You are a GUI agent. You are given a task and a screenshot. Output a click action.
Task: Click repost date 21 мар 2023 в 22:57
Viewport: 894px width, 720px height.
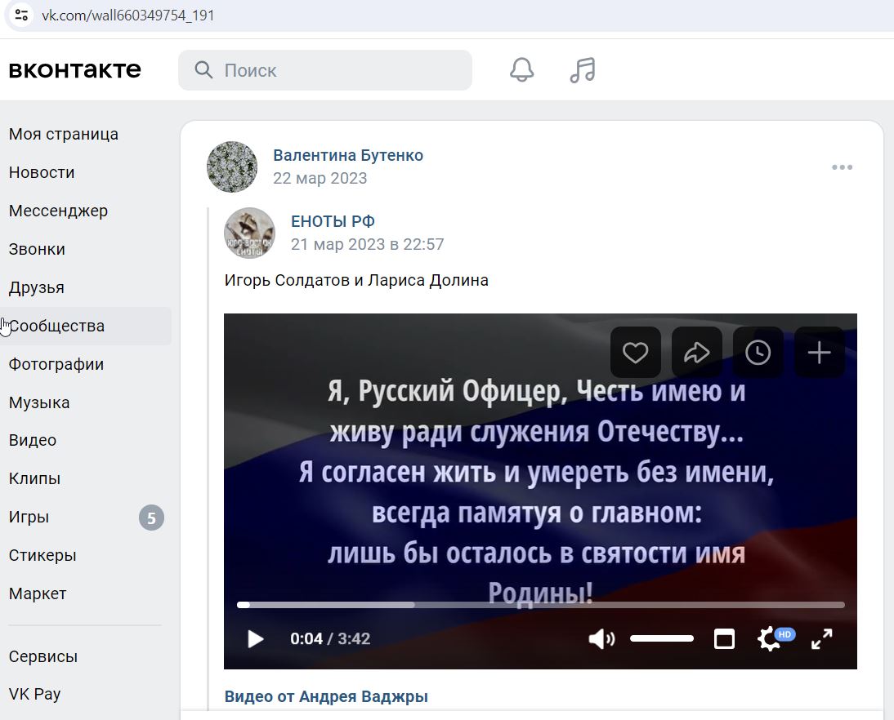coord(367,244)
